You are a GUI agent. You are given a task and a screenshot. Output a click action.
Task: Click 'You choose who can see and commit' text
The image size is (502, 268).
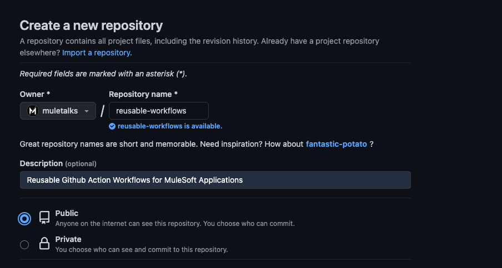click(x=142, y=250)
